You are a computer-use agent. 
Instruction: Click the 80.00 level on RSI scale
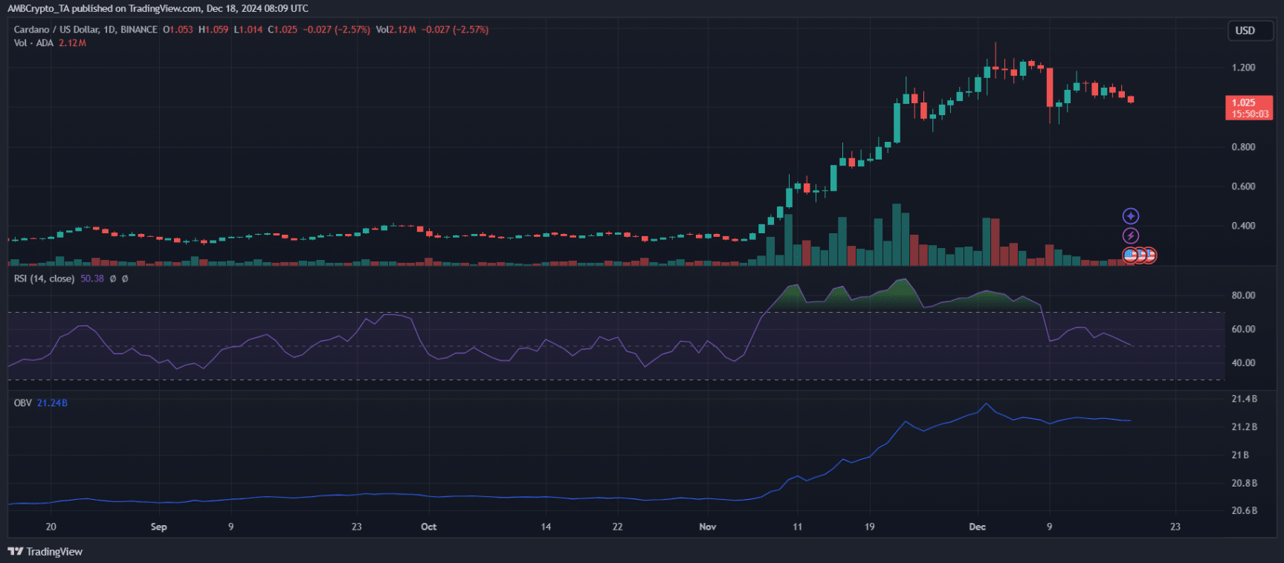pos(1243,295)
